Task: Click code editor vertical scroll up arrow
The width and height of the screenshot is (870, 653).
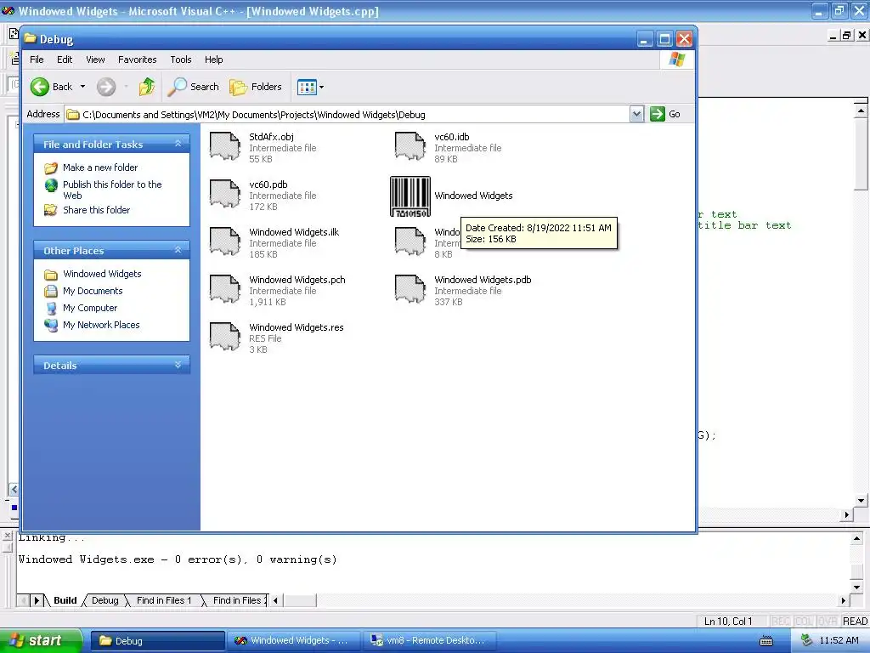Action: [861, 110]
